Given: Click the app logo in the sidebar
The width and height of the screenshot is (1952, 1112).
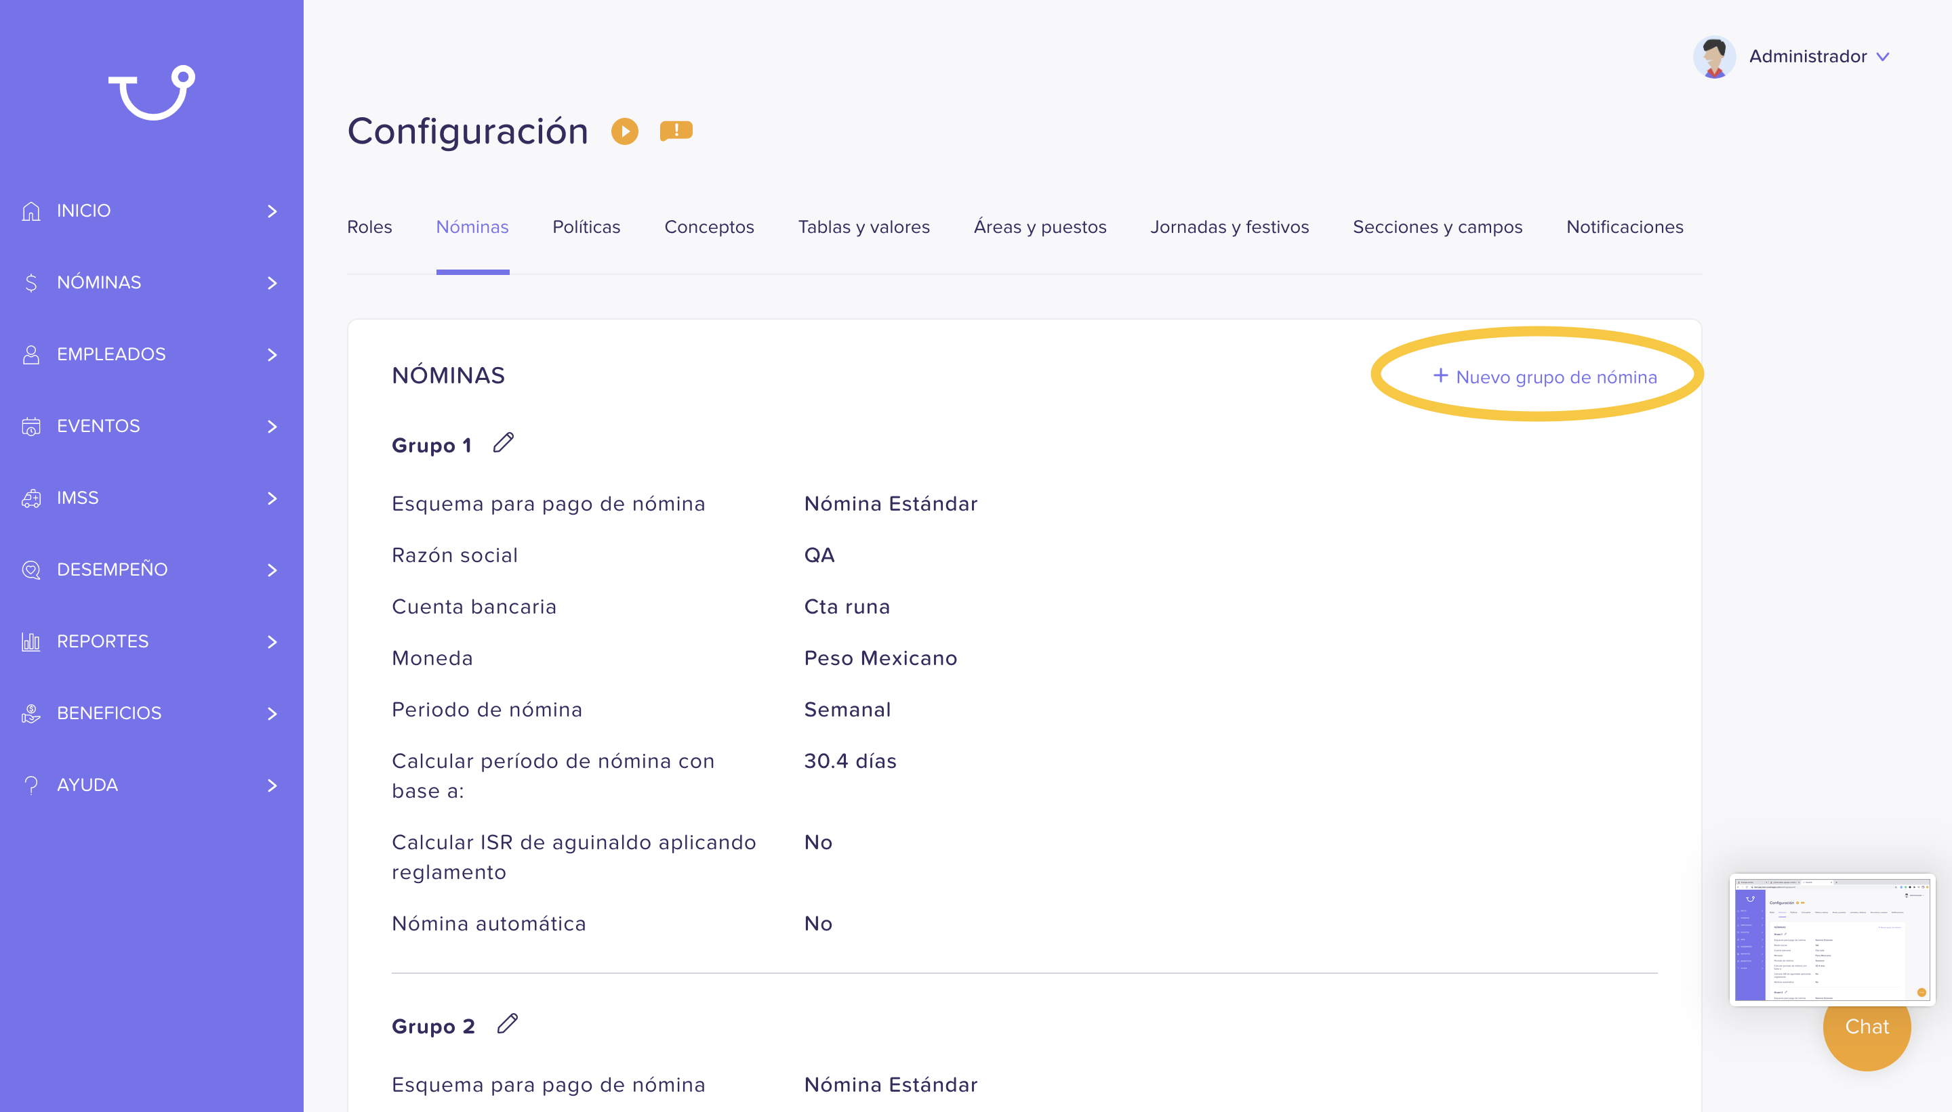Looking at the screenshot, I should coord(151,92).
